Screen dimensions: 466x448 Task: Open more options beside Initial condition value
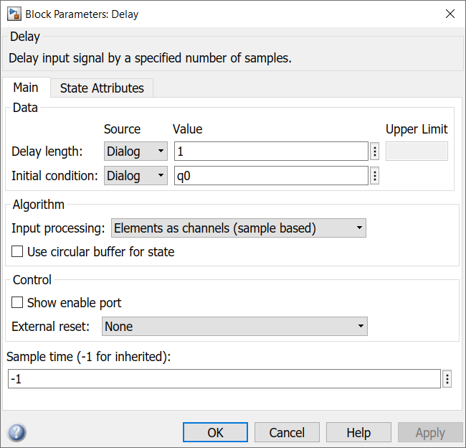[375, 176]
